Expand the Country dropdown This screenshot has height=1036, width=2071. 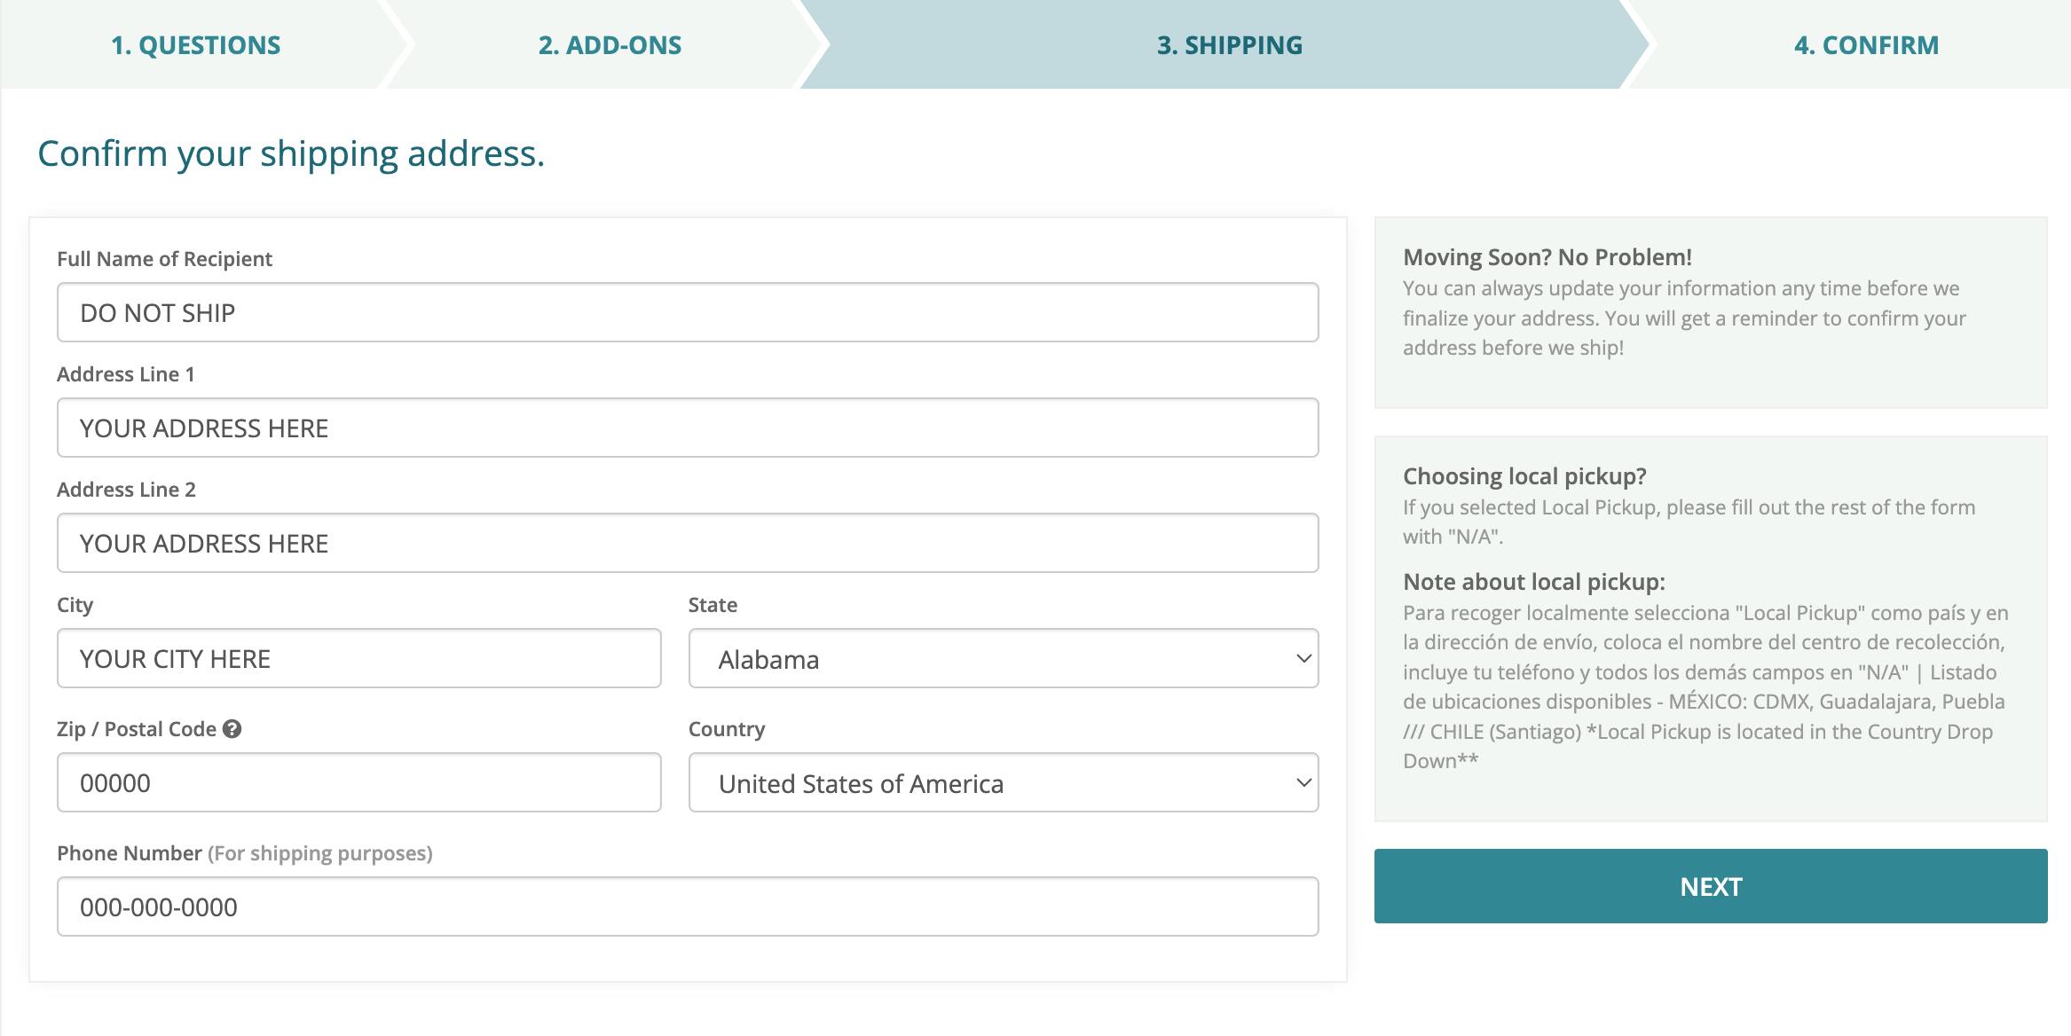pyautogui.click(x=1003, y=783)
